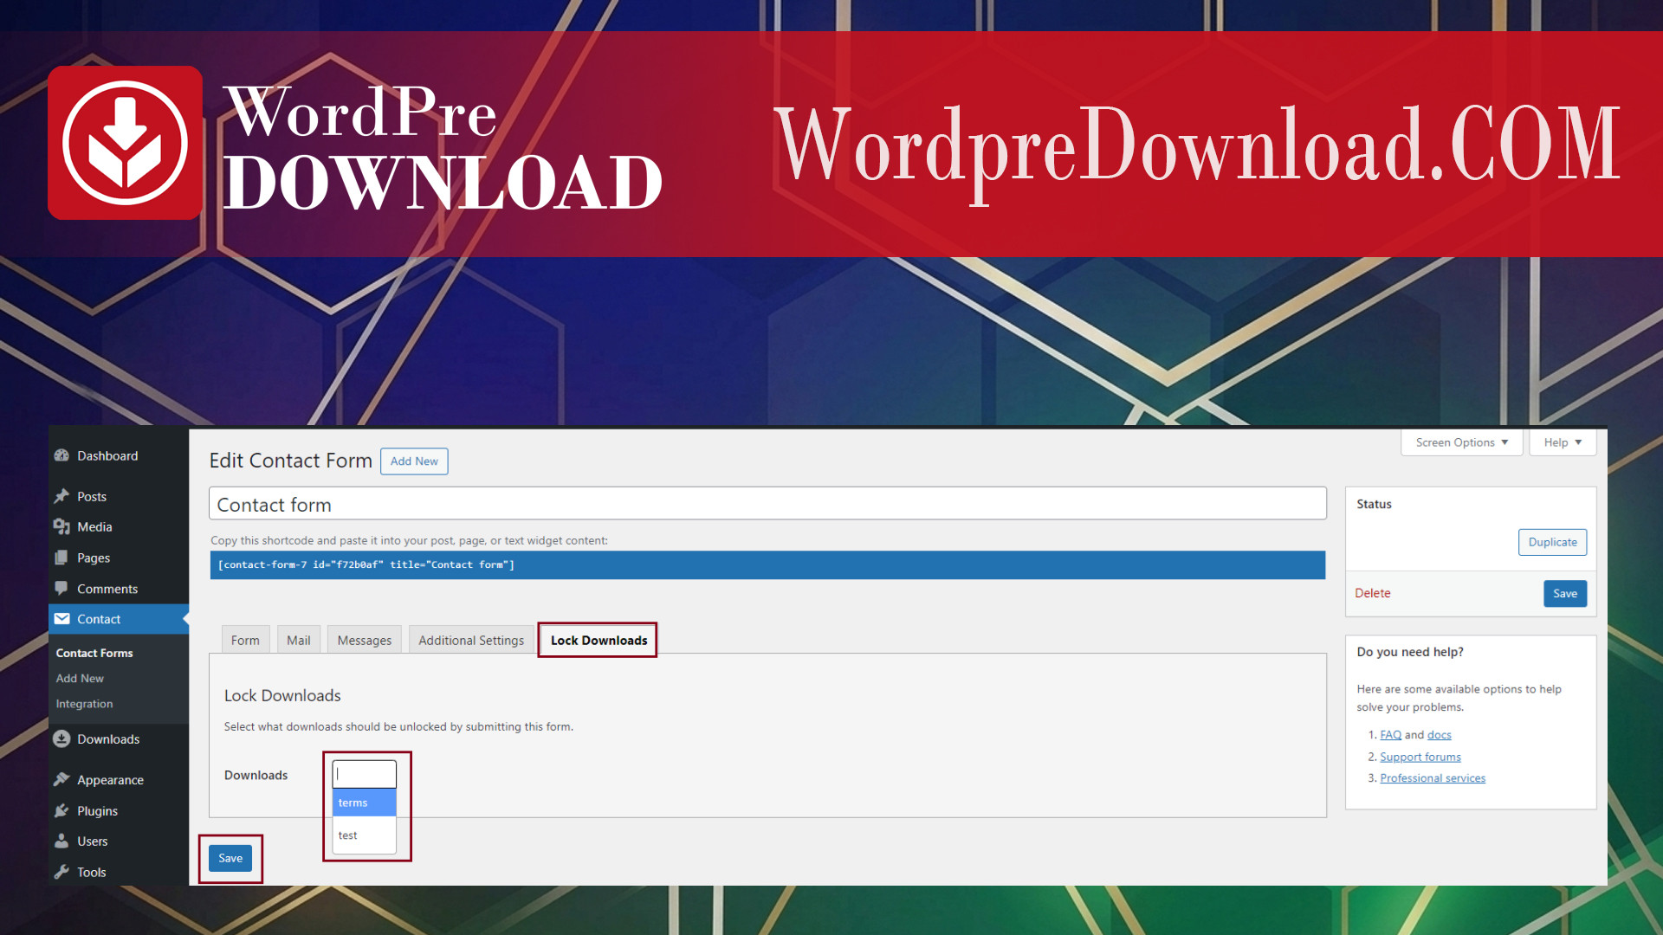Click the Downloads circle-arrow icon
Screen dimensions: 1663x935
61,738
